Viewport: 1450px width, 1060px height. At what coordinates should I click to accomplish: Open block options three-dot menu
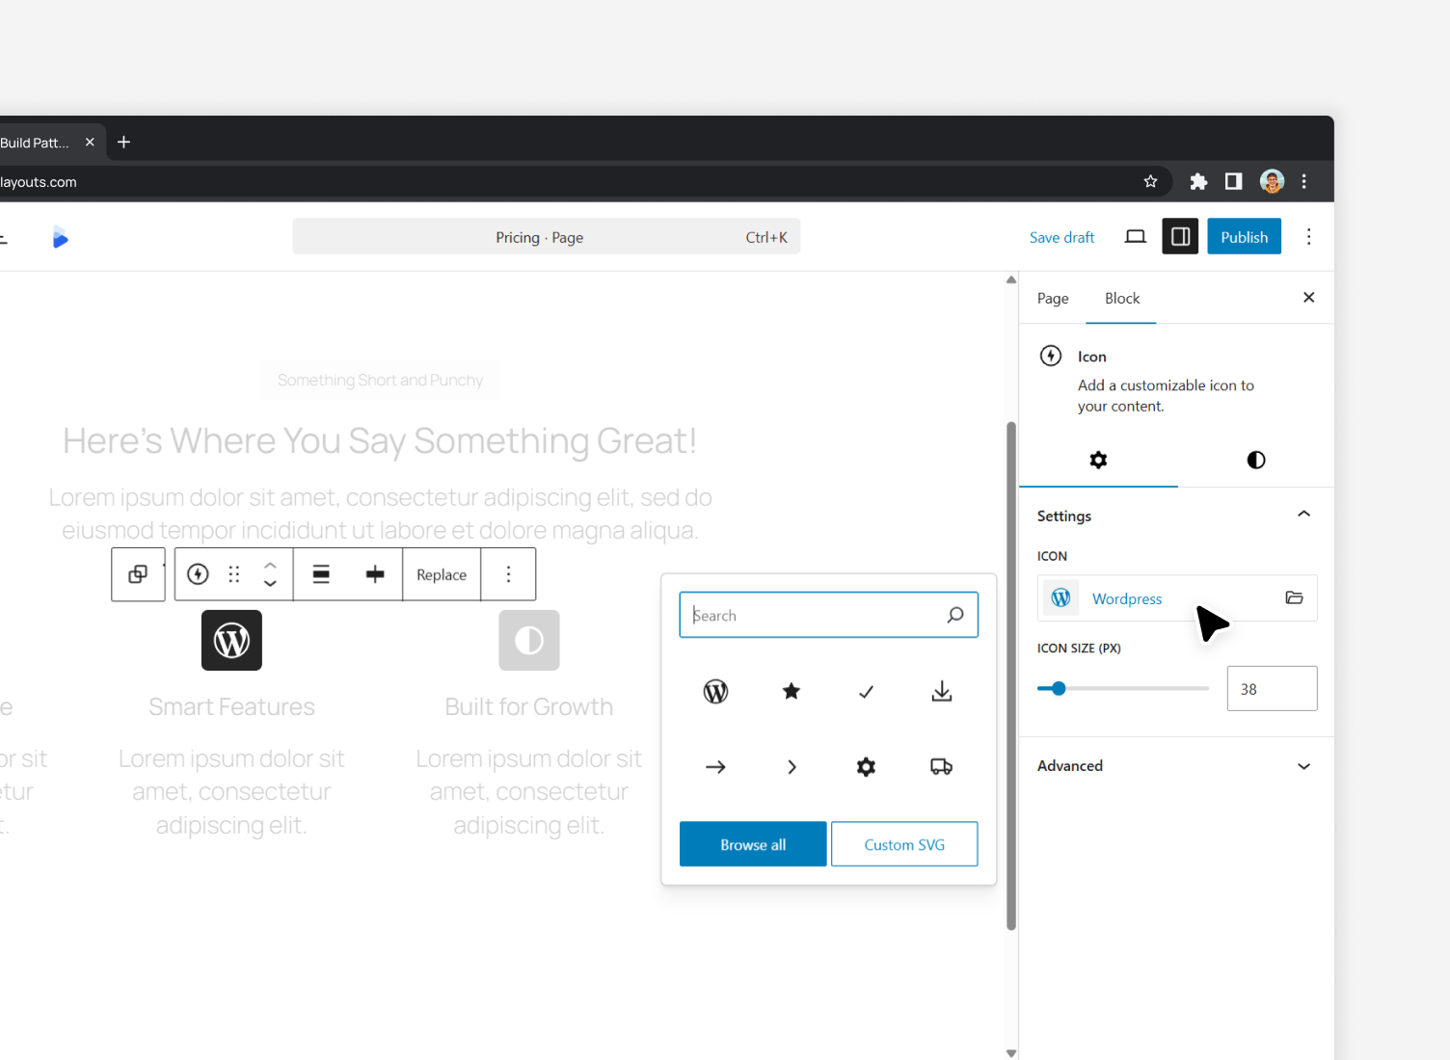(509, 574)
